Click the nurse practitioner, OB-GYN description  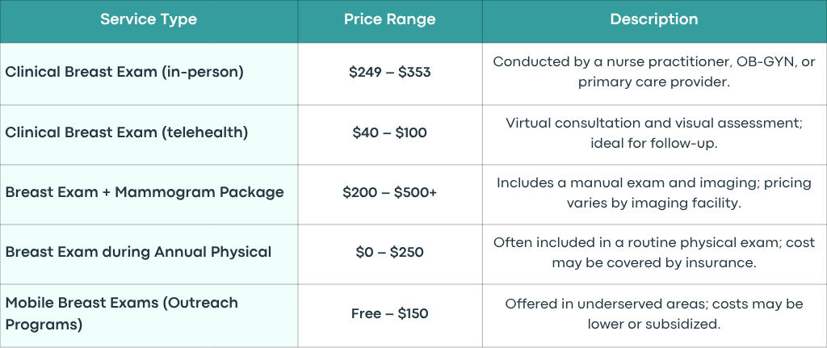654,72
